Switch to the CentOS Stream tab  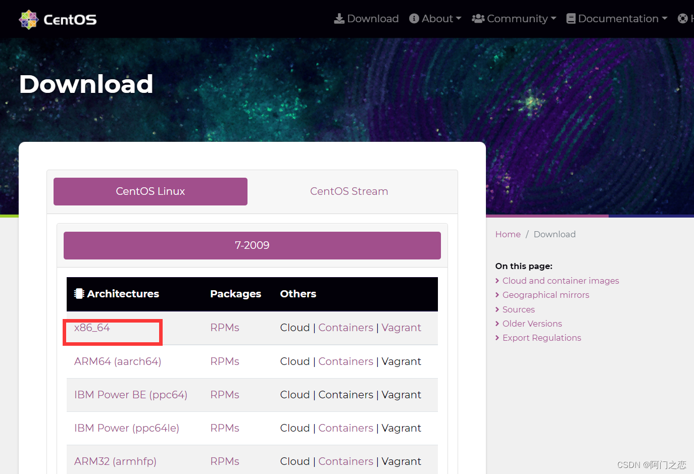349,191
